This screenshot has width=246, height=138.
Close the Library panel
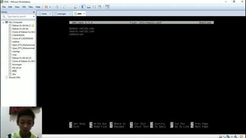click(x=34, y=12)
